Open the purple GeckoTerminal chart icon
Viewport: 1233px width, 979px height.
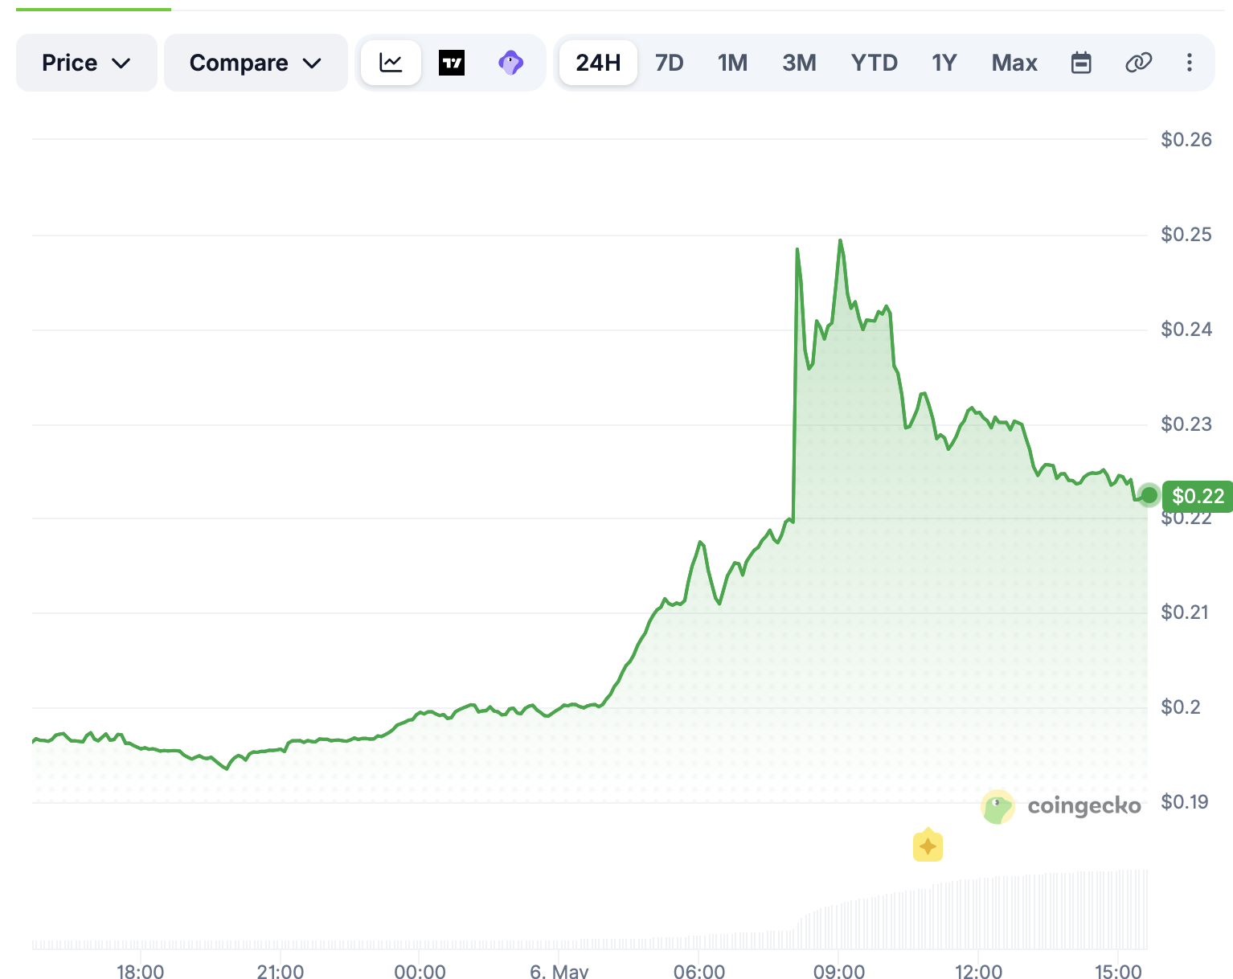click(x=510, y=63)
